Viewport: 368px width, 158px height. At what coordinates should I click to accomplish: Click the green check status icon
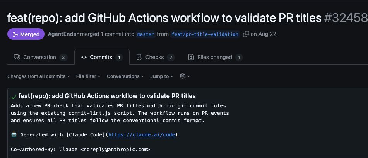(x=14, y=96)
